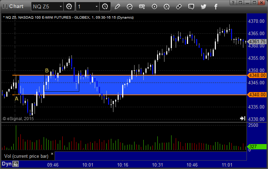268x169 pixels.
Task: Select the upper orange 4348 horizontal line
Action: tap(130, 75)
